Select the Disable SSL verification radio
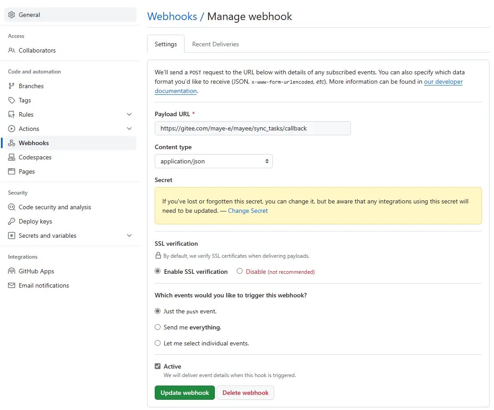494x410 pixels. pos(239,271)
